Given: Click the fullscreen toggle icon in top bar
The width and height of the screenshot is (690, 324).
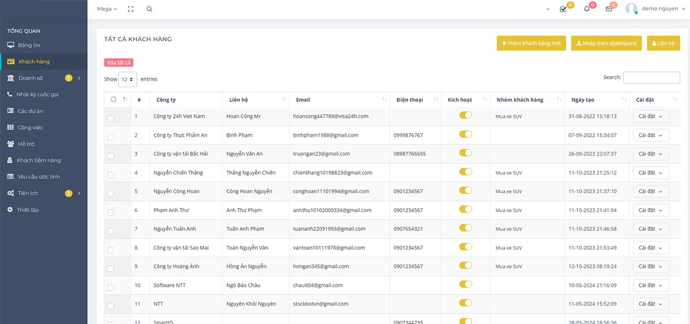Looking at the screenshot, I should click(x=130, y=9).
